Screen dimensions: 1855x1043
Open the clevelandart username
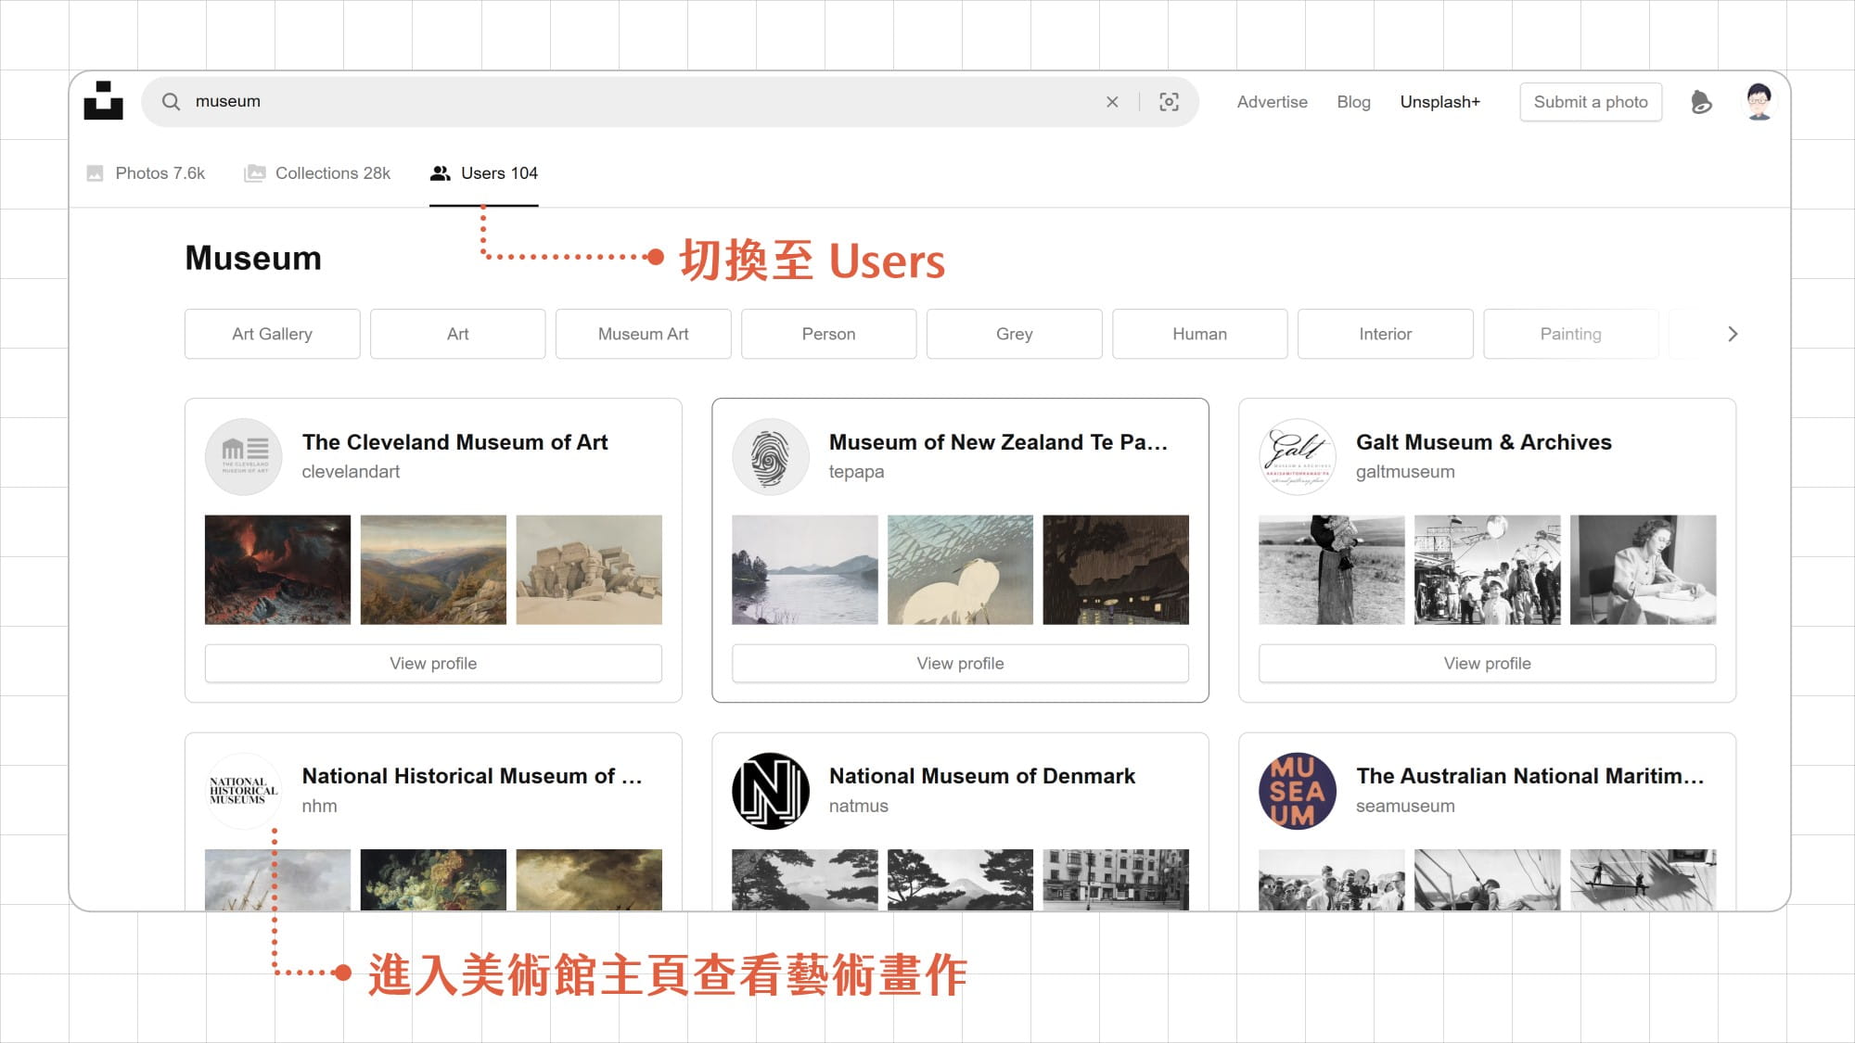click(x=351, y=472)
